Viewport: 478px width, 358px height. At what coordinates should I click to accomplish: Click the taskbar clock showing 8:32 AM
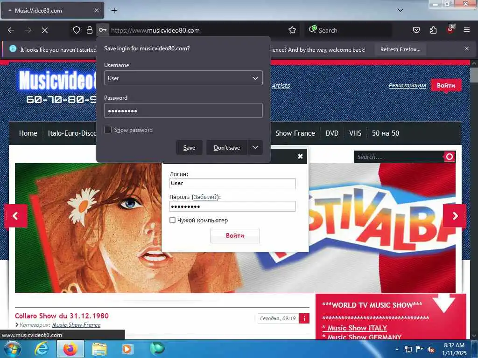pyautogui.click(x=454, y=349)
